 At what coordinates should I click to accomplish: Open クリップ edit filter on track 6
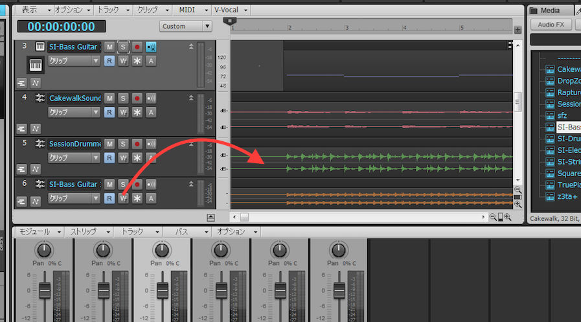[x=74, y=198]
